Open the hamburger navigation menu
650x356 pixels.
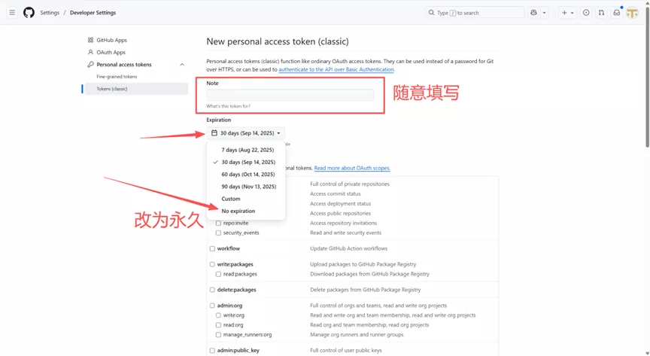12,13
